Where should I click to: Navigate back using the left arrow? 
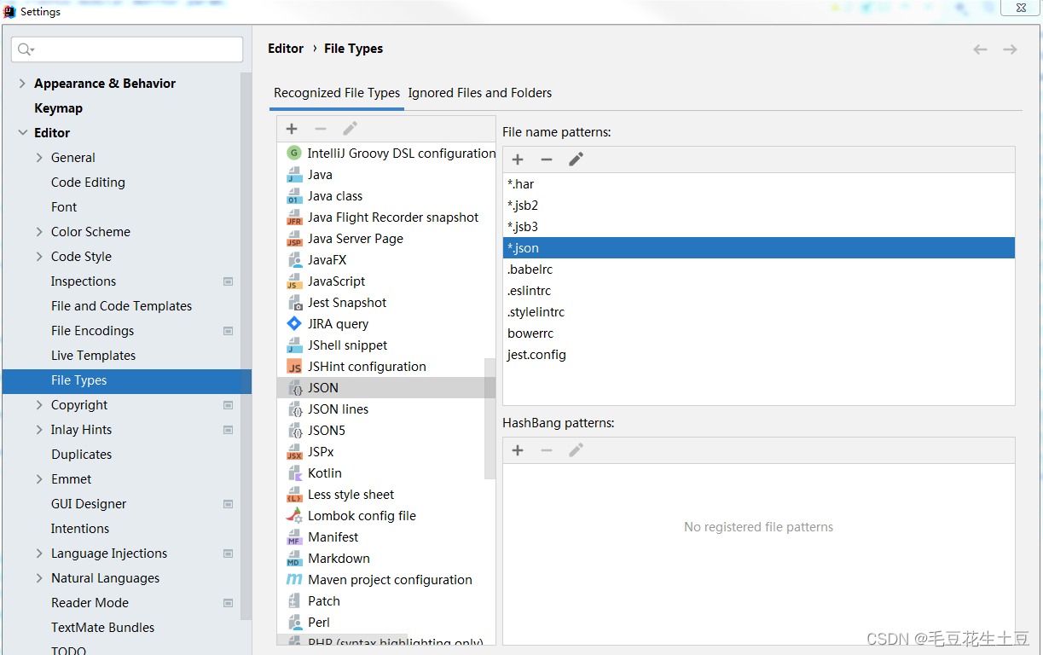point(980,49)
